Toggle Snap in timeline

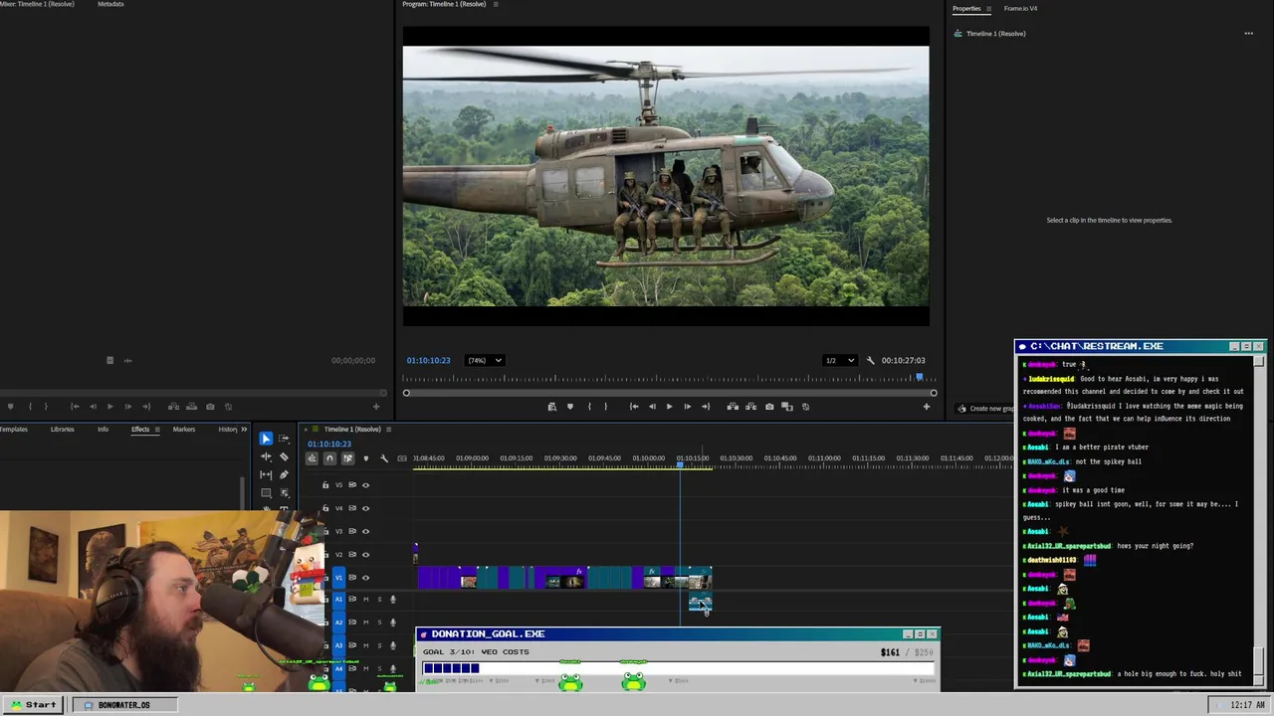pos(329,458)
